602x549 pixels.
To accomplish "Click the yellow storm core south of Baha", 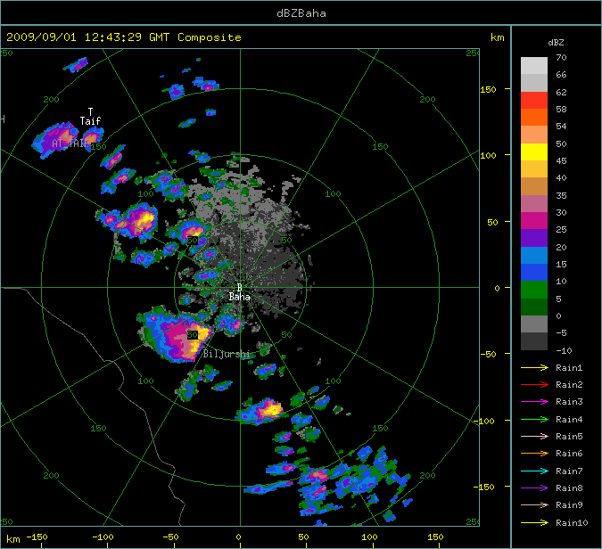I will point(270,410).
